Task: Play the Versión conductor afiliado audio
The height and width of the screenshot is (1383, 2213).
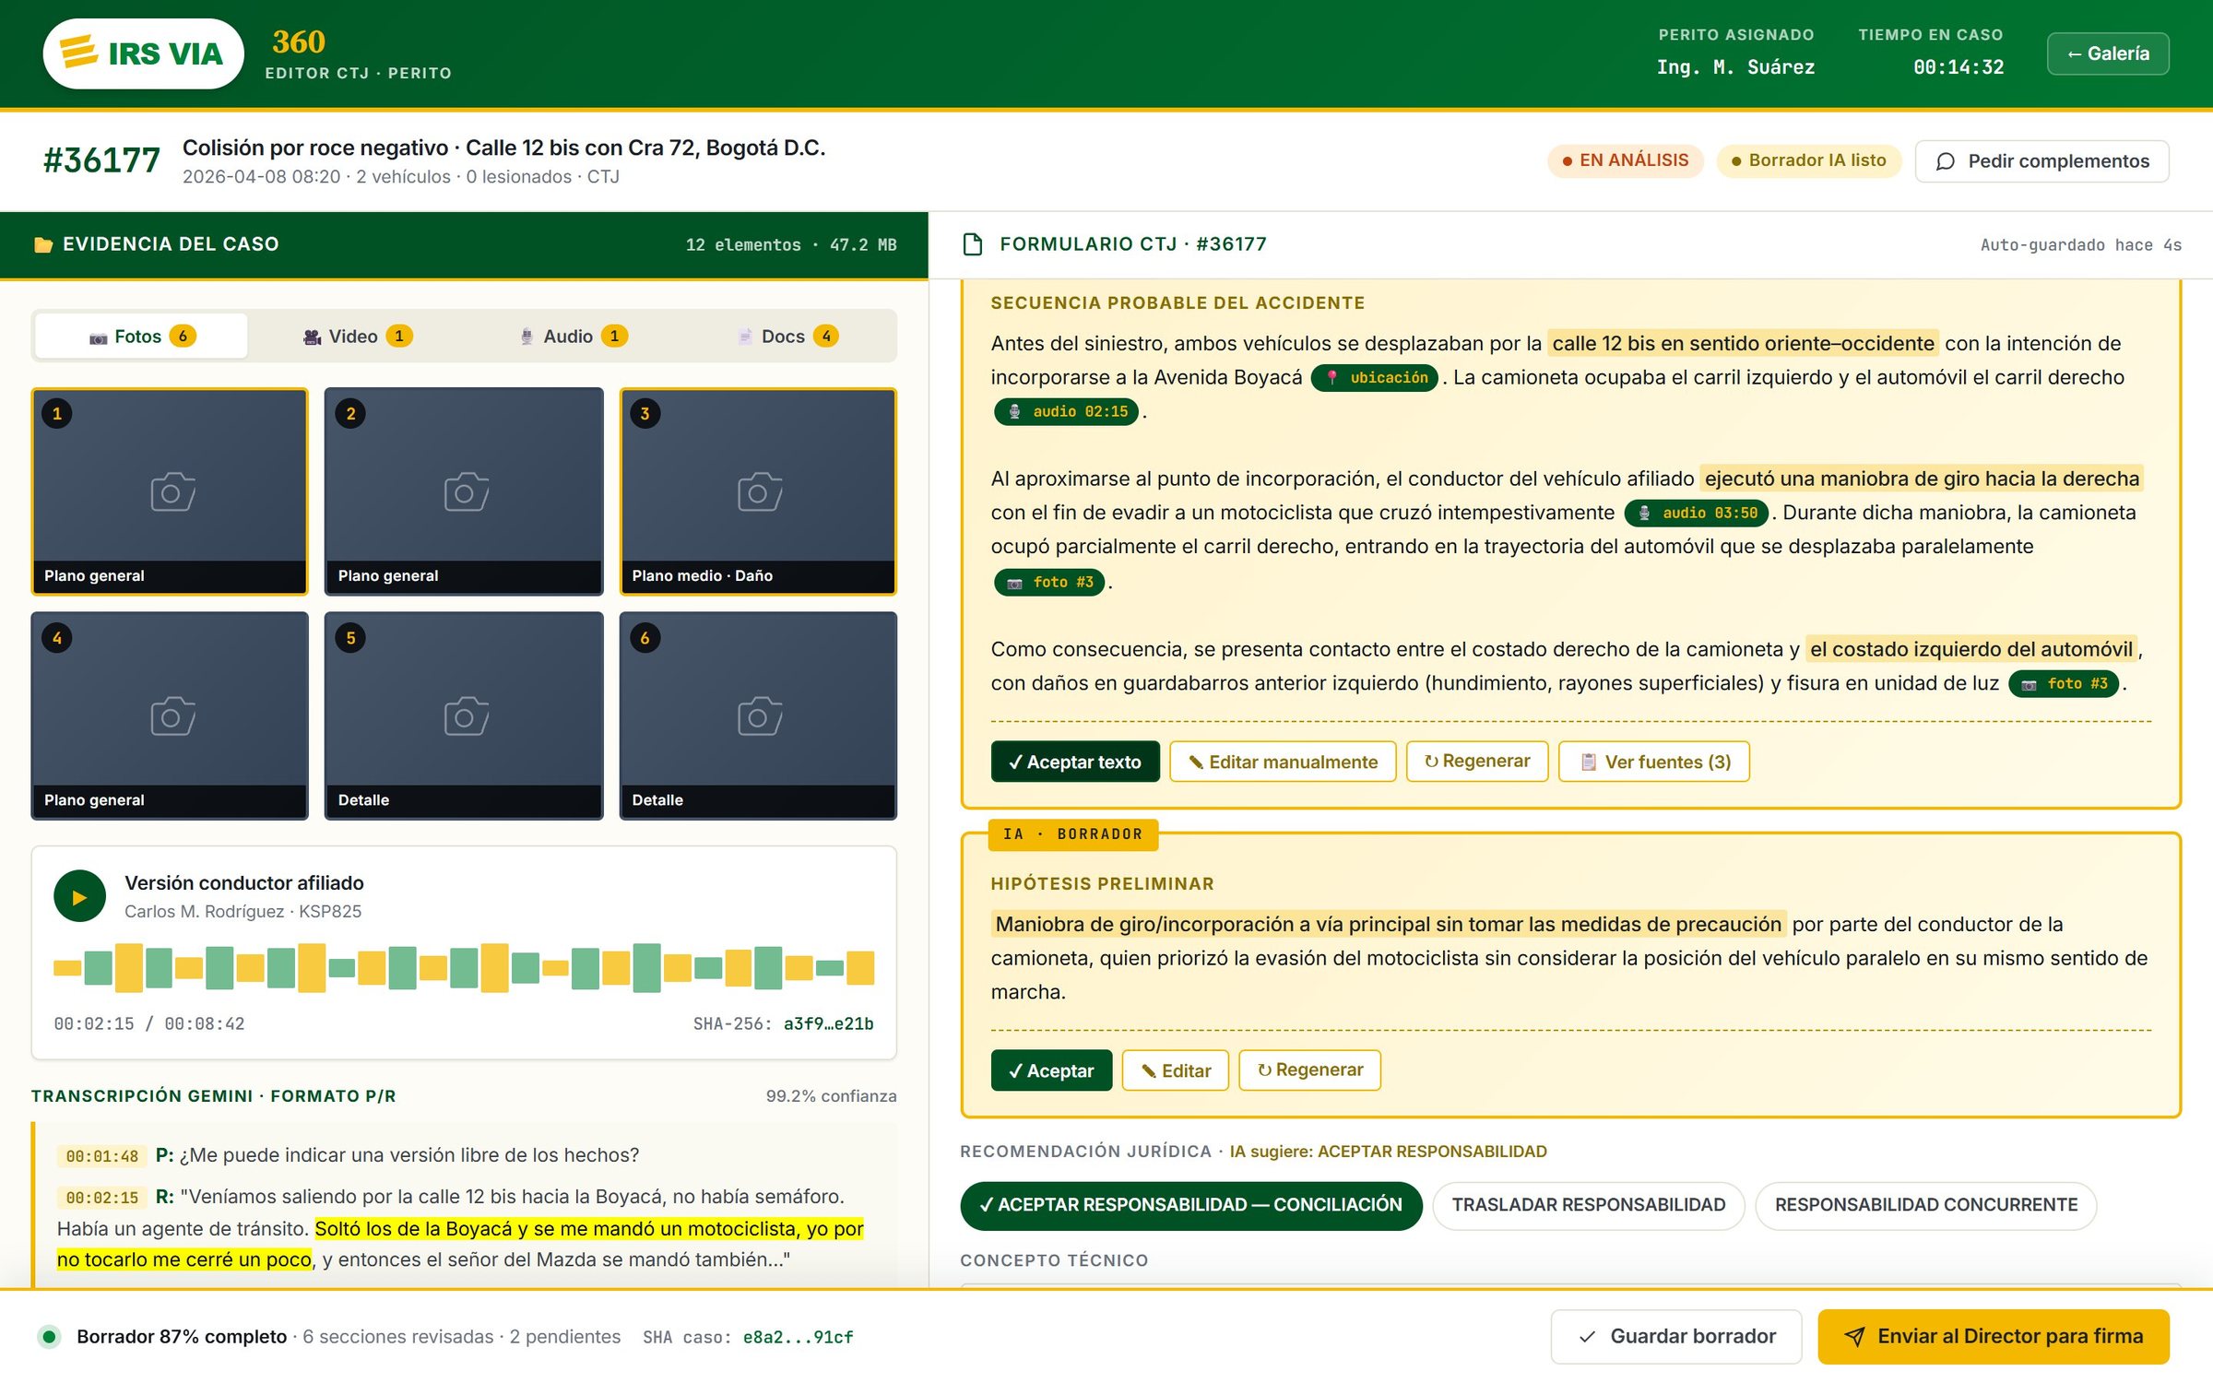Action: pyautogui.click(x=79, y=896)
